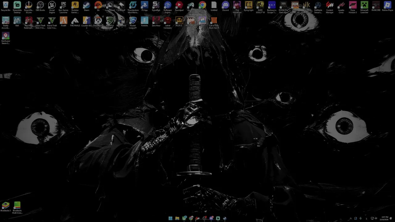
Task: Launch Discord desktop shortcut
Action: 226,7
